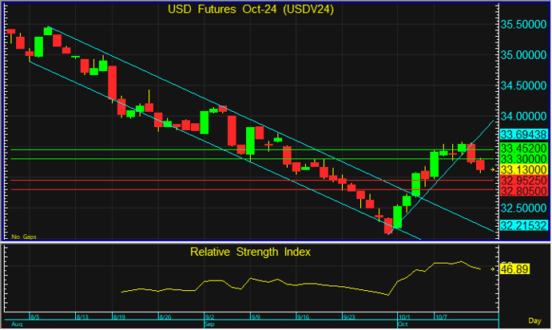This screenshot has width=552, height=330.
Task: Click the yellow 33.13000 last price tag
Action: click(523, 169)
